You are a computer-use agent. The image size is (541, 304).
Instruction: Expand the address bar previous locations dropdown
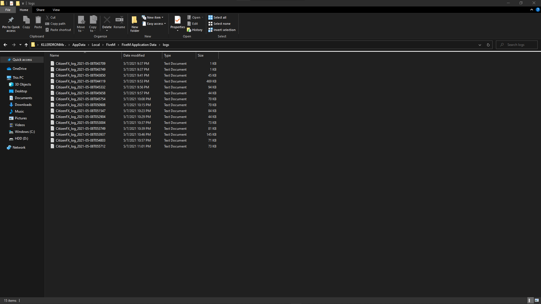click(480, 44)
